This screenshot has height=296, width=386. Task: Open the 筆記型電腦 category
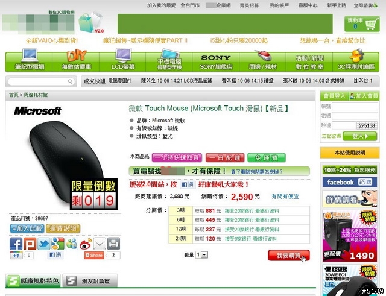(x=30, y=60)
